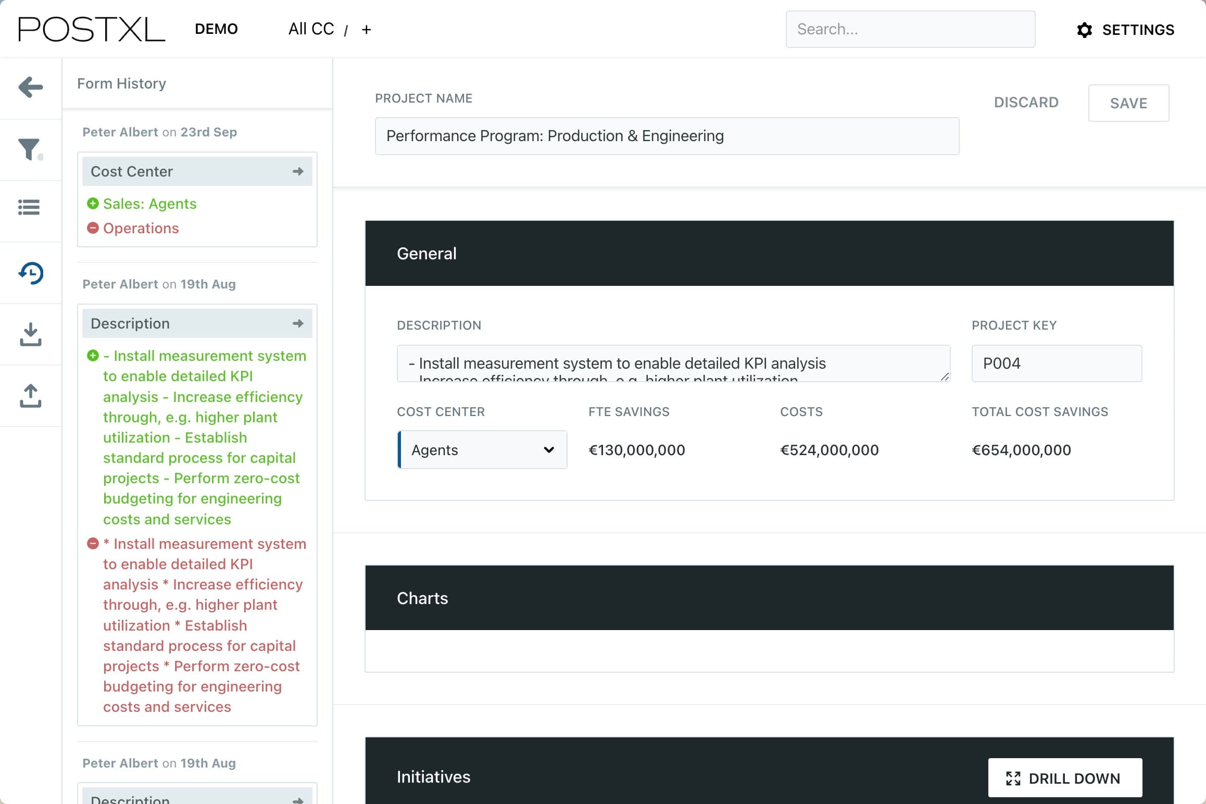Toggle the form history clock icon

pyautogui.click(x=31, y=273)
